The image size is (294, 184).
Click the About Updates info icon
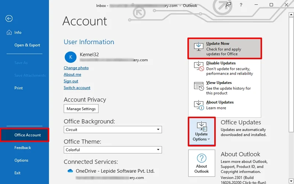199,105
